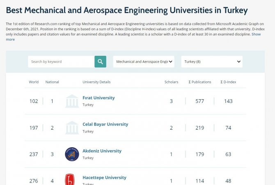The height and width of the screenshot is (185, 275).
Task: Click the World column header
Action: click(x=34, y=82)
